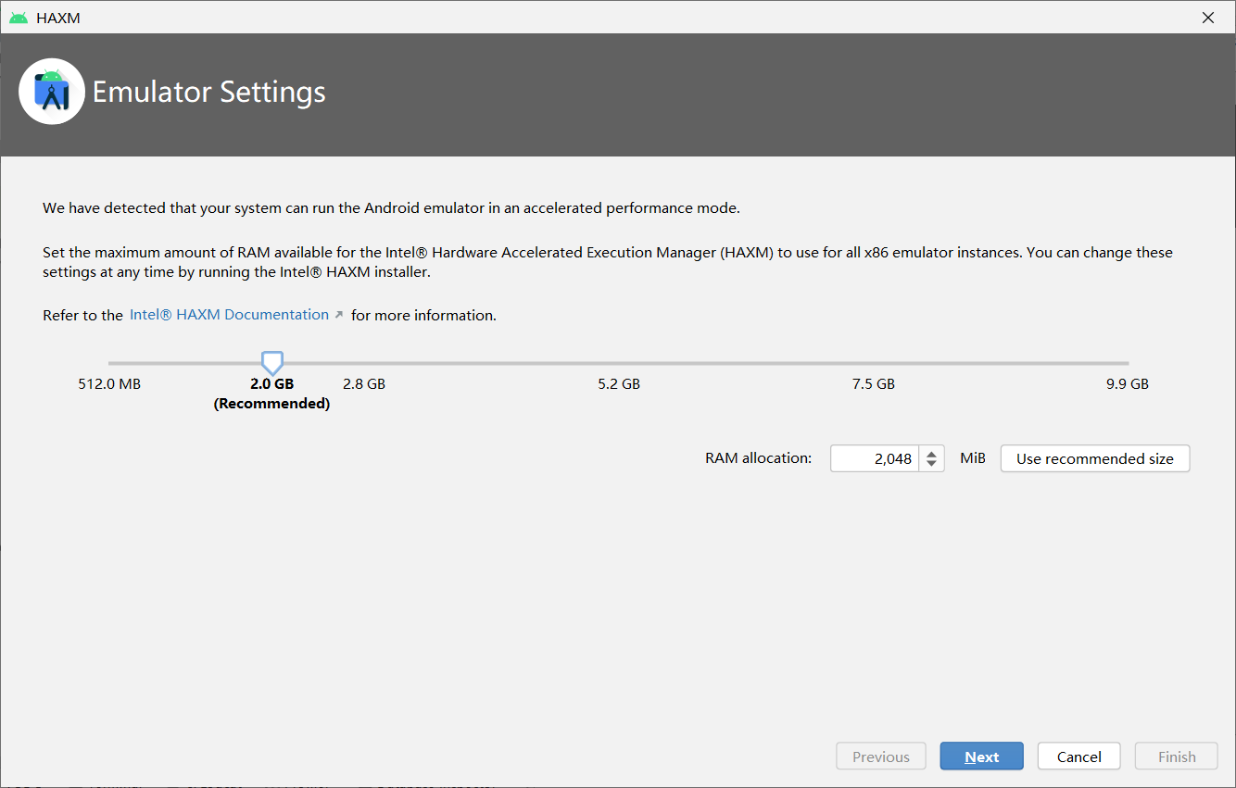
Task: Click the 512.0 MB slider label
Action: (x=109, y=383)
